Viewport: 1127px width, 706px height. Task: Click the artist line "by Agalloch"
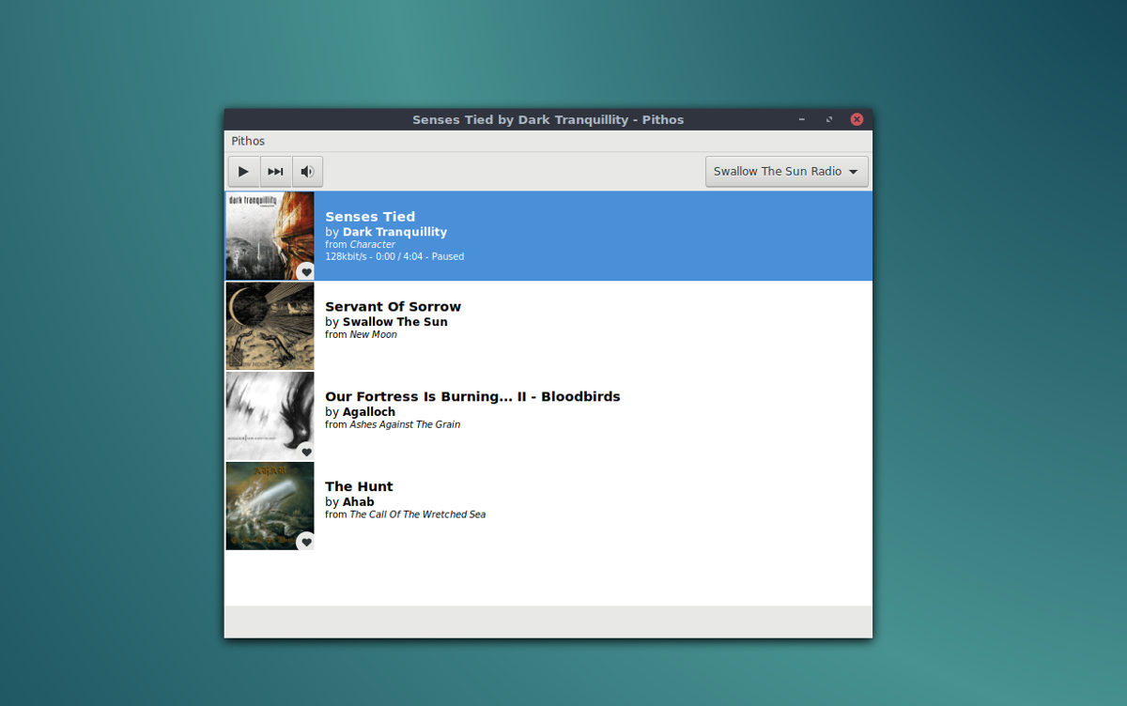click(x=360, y=412)
